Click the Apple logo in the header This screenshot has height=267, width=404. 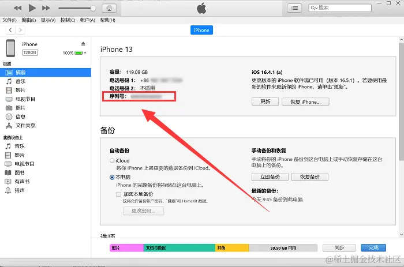point(201,8)
